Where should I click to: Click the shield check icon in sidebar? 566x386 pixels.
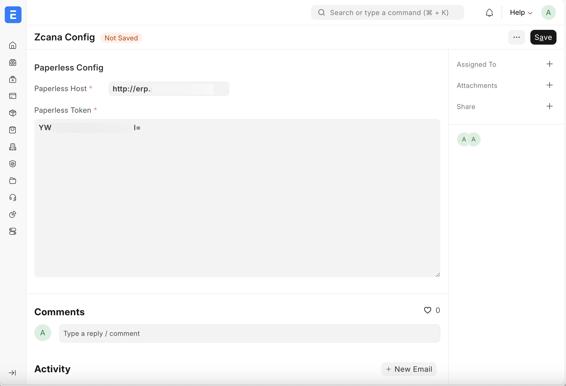coord(13,164)
